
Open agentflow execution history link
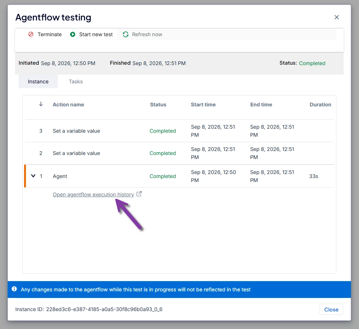click(93, 194)
